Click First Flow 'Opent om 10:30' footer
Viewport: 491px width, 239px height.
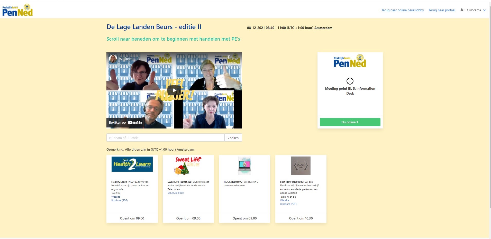[x=301, y=218]
